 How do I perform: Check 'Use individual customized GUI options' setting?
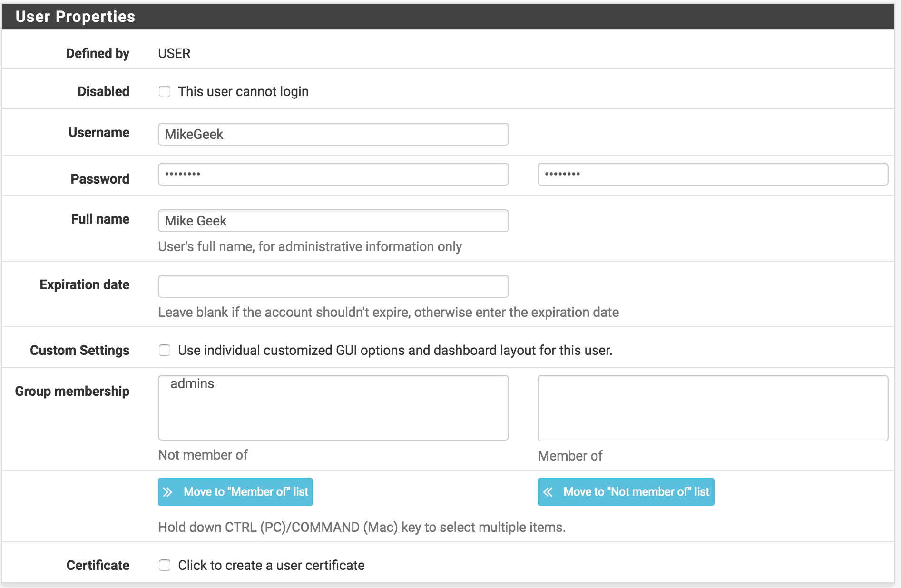[165, 350]
